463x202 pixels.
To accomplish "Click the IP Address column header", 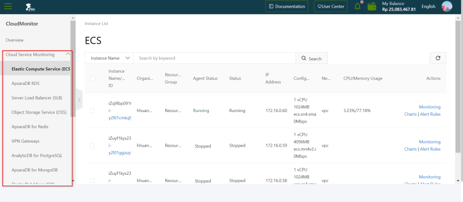I will point(273,78).
